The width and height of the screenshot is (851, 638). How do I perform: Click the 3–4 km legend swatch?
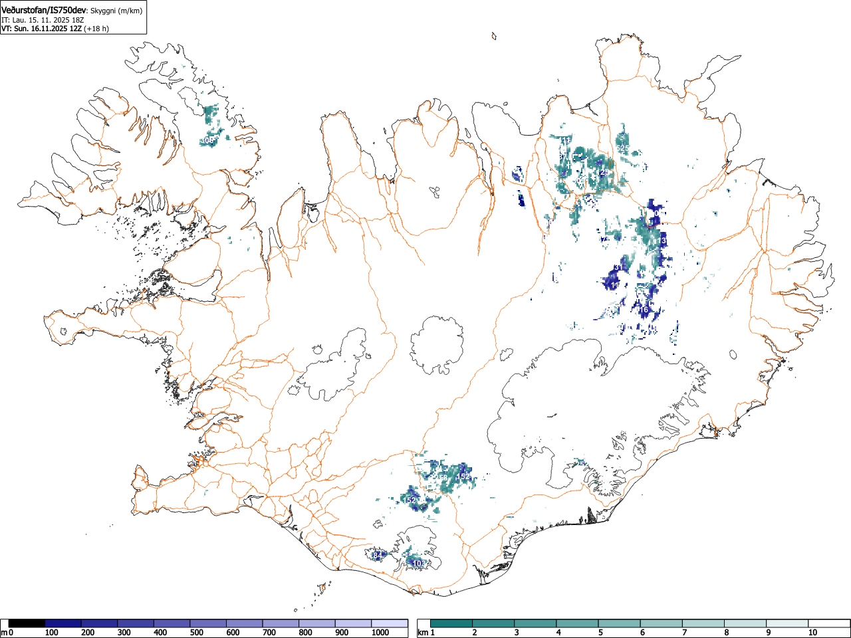pos(535,623)
